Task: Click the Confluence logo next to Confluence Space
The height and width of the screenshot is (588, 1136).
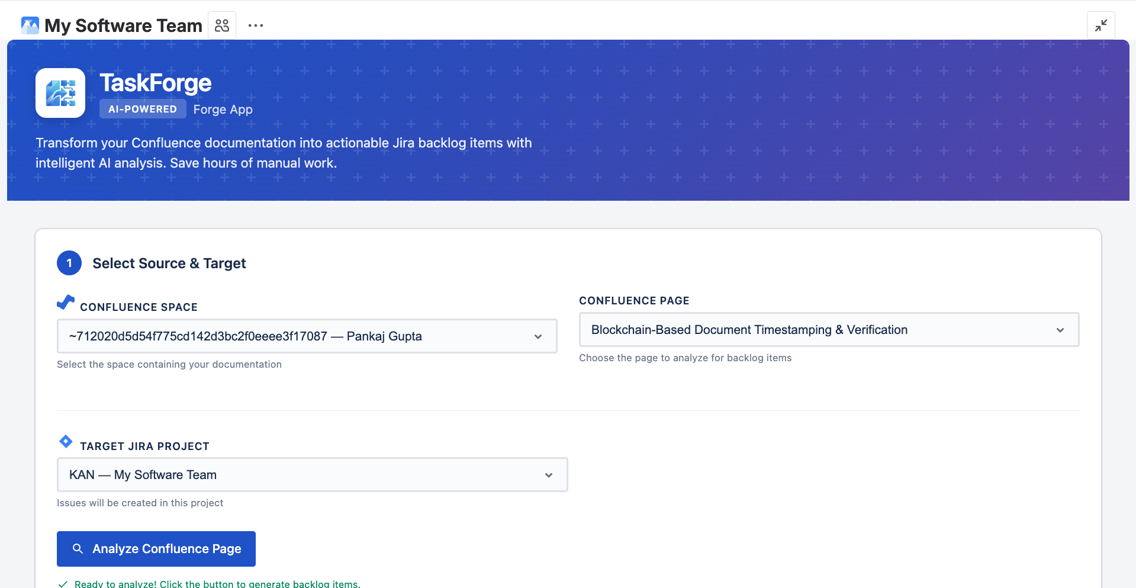Action: (66, 302)
